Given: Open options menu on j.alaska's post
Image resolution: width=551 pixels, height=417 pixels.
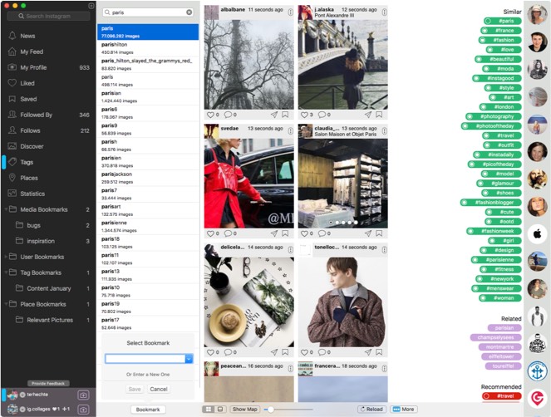Looking at the screenshot, I should click(x=385, y=12).
